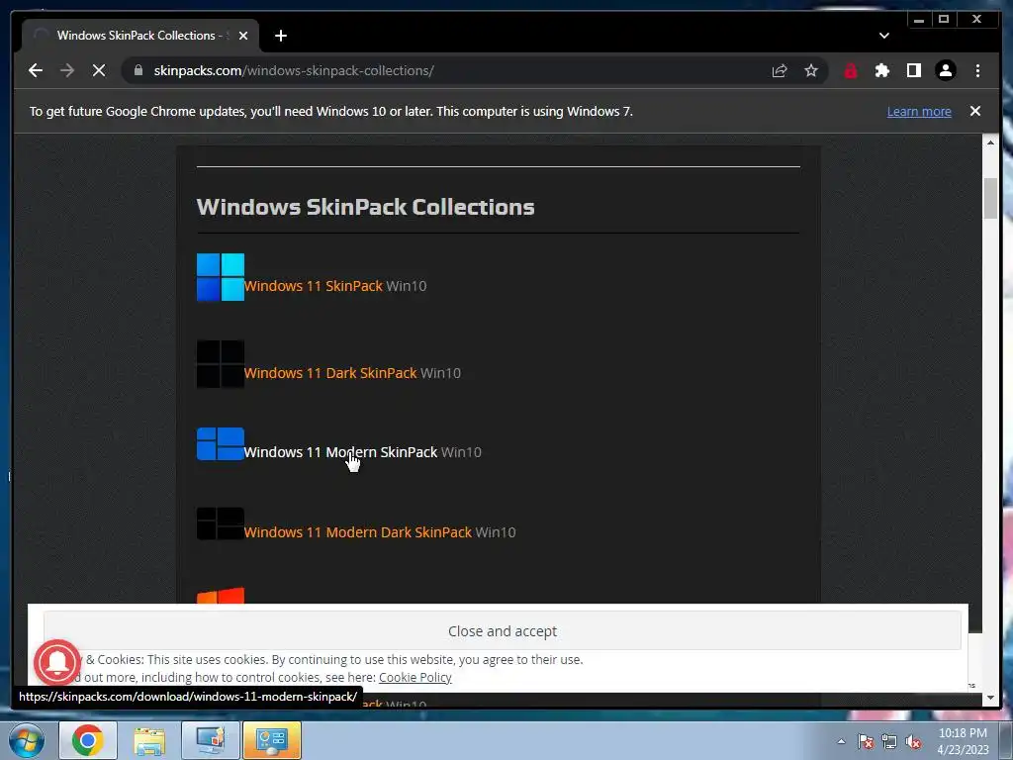Open the tab search dropdown arrow
The width and height of the screenshot is (1013, 760).
[x=883, y=36]
